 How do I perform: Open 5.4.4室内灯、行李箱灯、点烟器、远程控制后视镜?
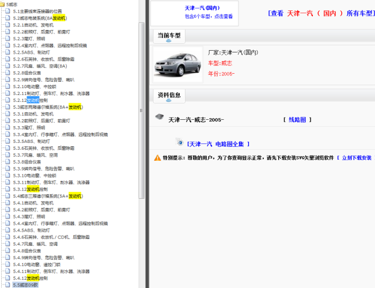[x=60, y=223]
